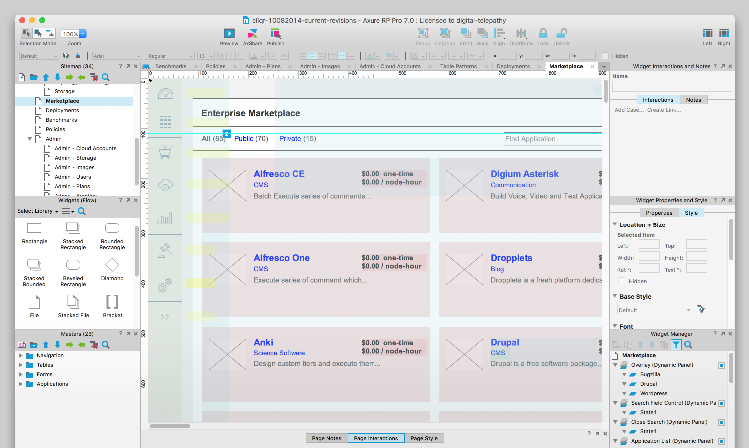
Task: Open the Base Style Default dropdown
Action: point(654,310)
